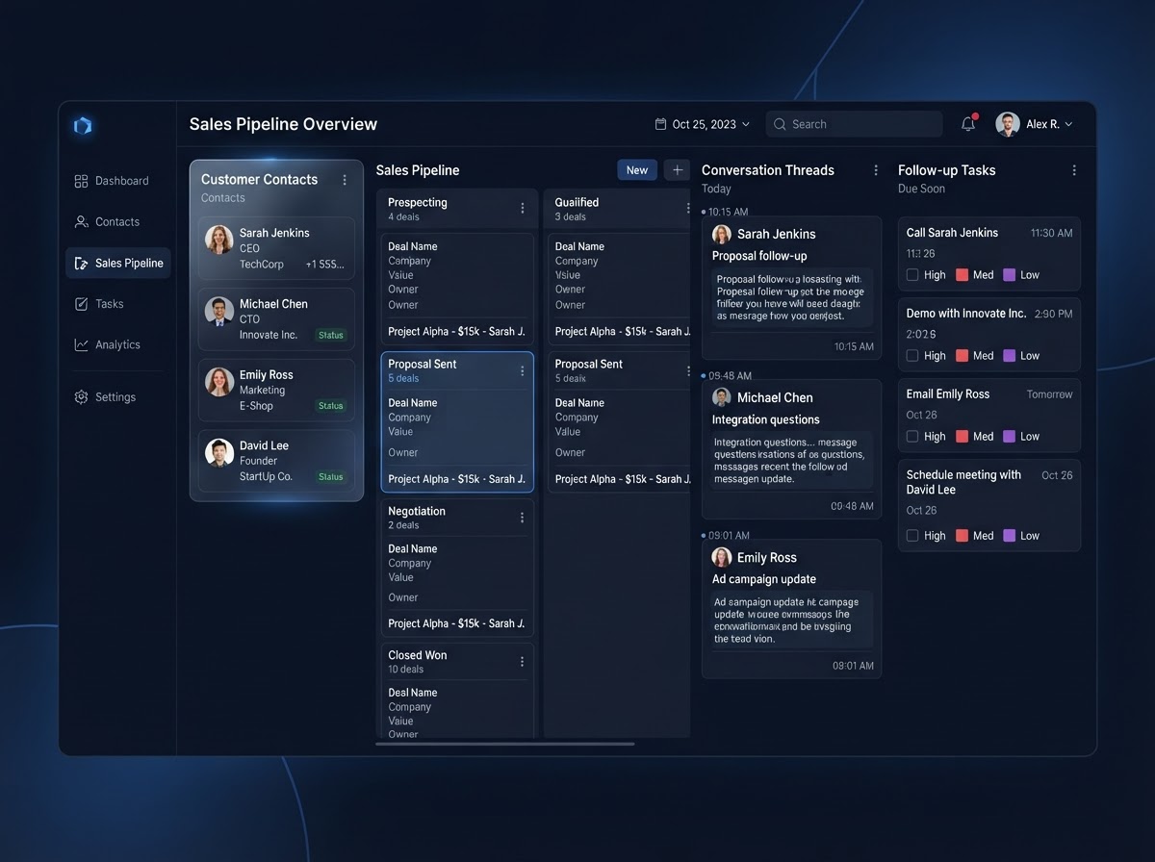The height and width of the screenshot is (862, 1155).
Task: Open Demo with Innovate Inc. task title
Action: pyautogui.click(x=966, y=314)
